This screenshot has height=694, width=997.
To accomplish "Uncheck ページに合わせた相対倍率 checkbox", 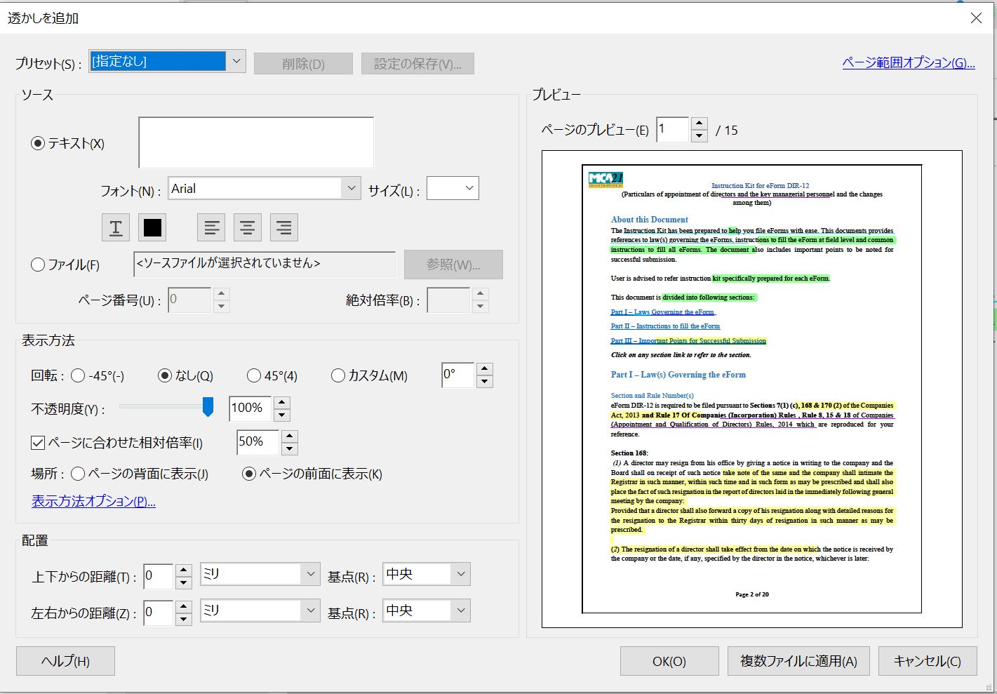I will pos(39,443).
